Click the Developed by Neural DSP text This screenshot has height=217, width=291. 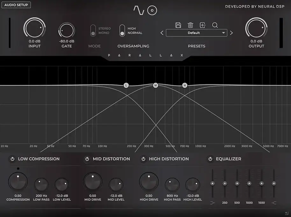click(255, 6)
